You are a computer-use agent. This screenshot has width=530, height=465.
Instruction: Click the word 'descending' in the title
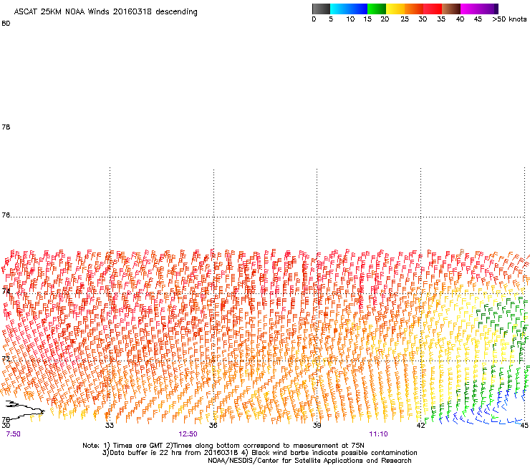click(176, 12)
